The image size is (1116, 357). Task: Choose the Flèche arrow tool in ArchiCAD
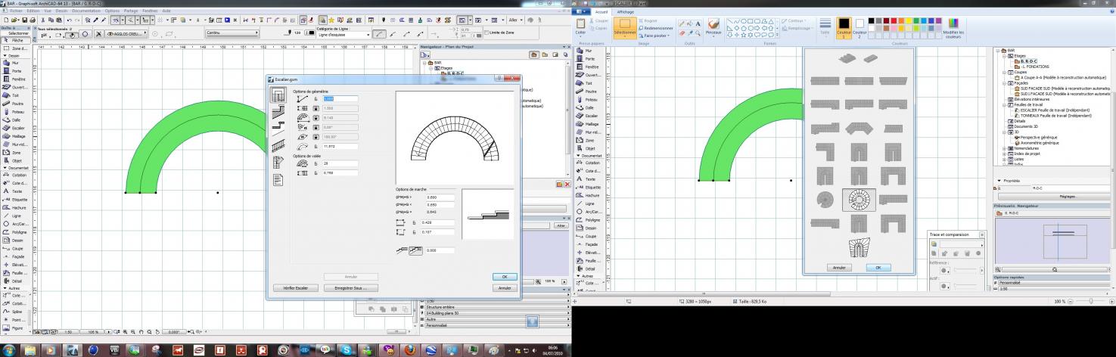15,40
